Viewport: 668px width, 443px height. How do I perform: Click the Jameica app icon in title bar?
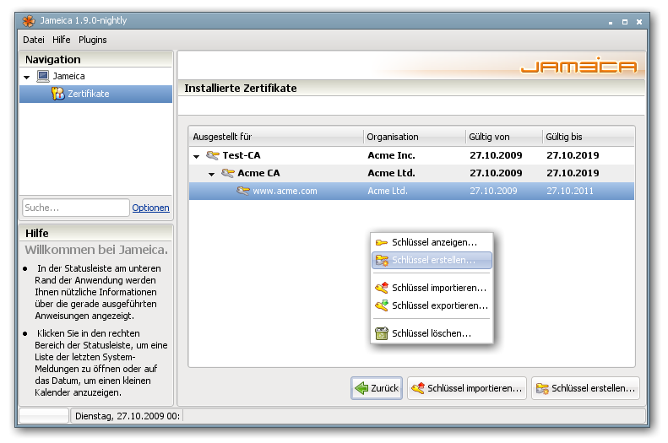click(x=29, y=20)
